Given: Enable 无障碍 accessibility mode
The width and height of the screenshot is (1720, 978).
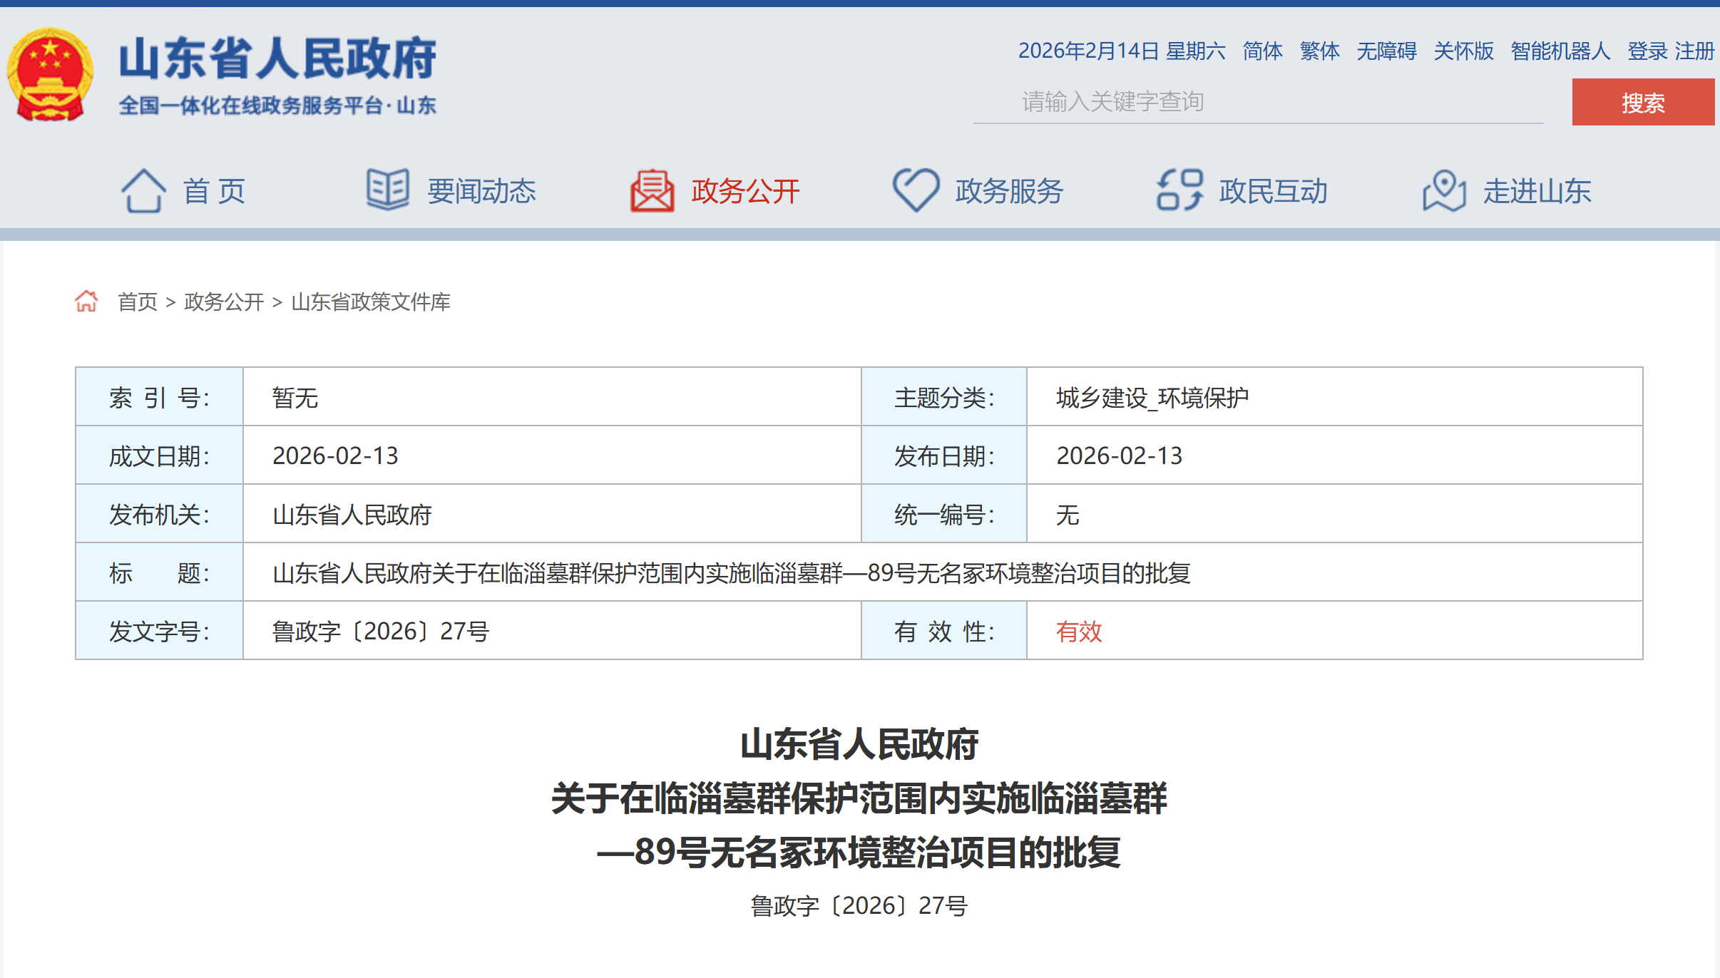Looking at the screenshot, I should 1387,51.
